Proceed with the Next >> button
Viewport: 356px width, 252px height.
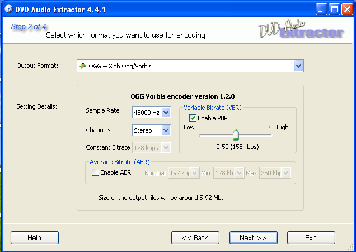(x=253, y=238)
